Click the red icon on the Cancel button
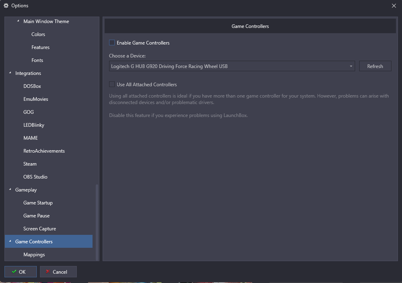The image size is (402, 283). point(48,272)
